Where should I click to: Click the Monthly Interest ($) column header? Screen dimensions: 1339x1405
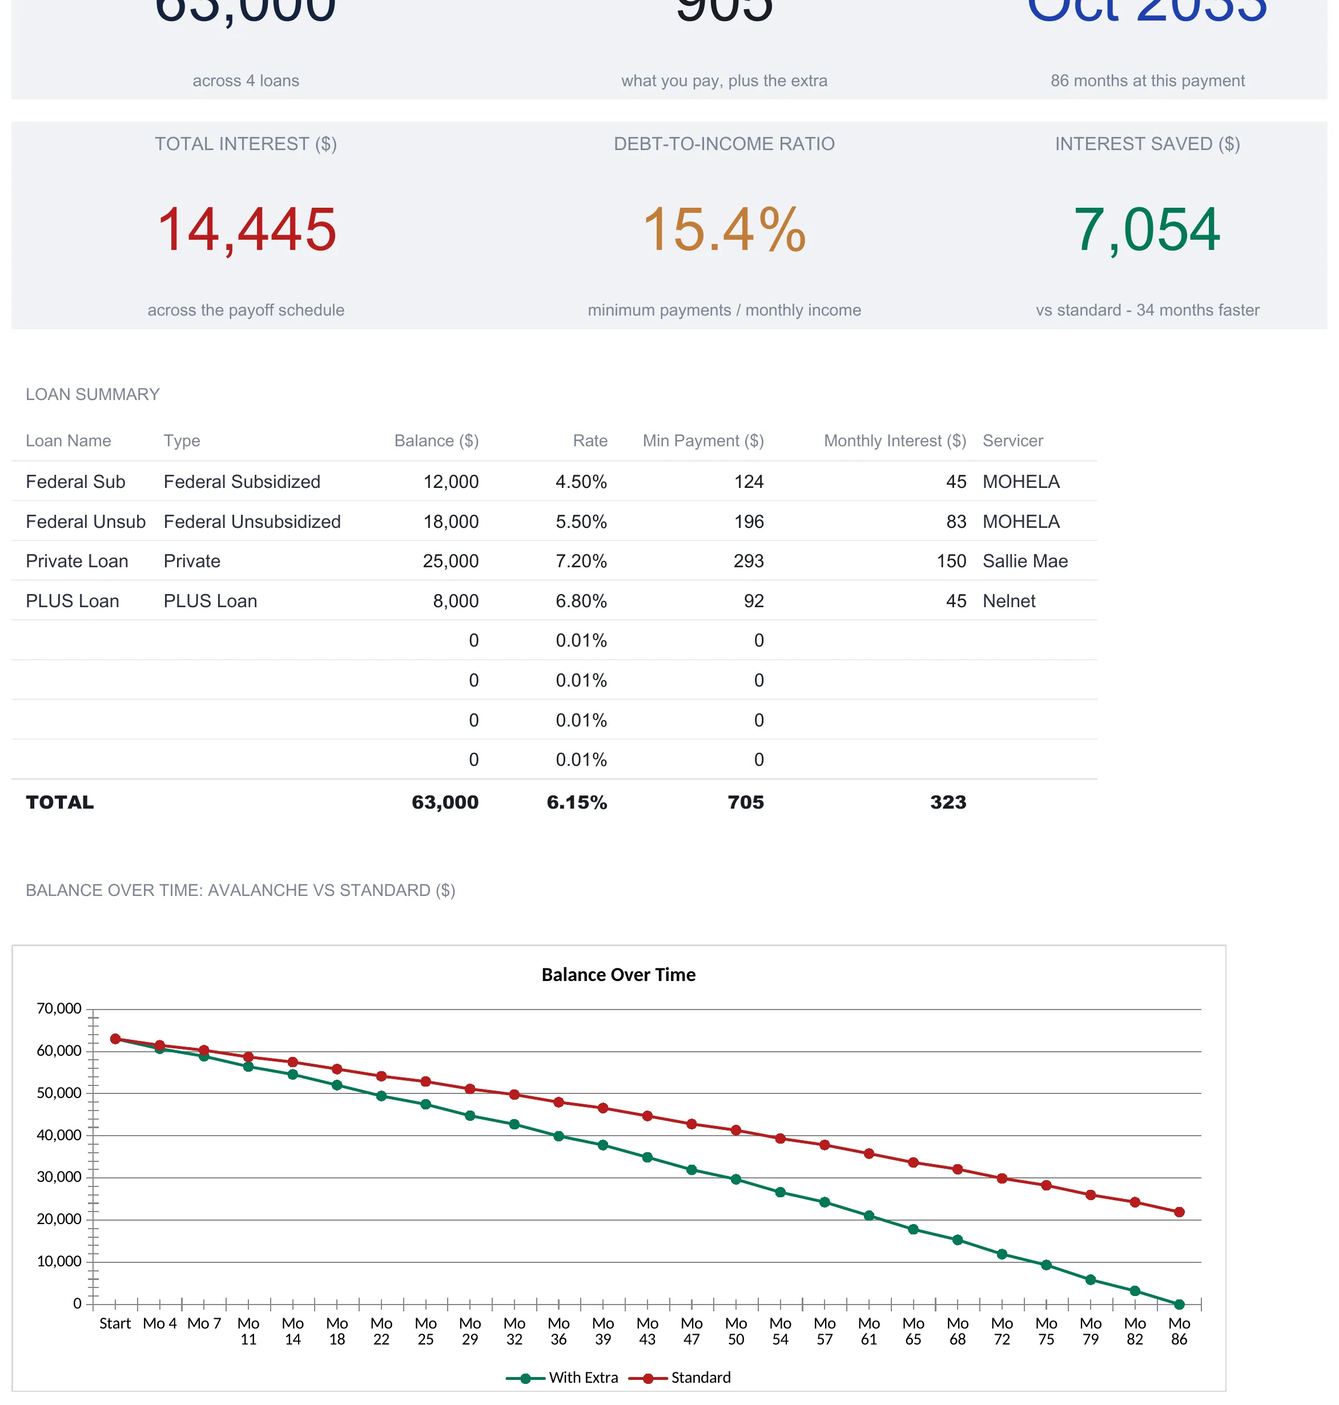[x=895, y=441]
